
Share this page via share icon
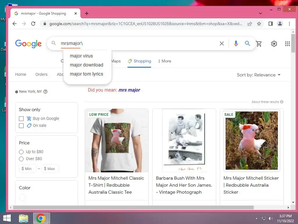[249, 24]
